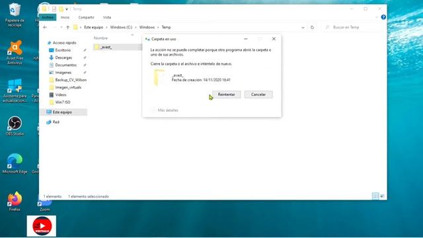
Task: Click Windows (C:) in the address breadcrumb
Action: (121, 27)
